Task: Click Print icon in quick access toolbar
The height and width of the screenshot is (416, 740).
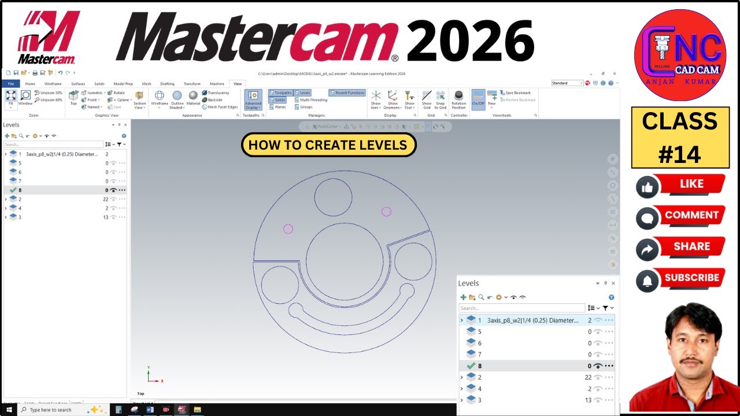Action: pyautogui.click(x=35, y=73)
